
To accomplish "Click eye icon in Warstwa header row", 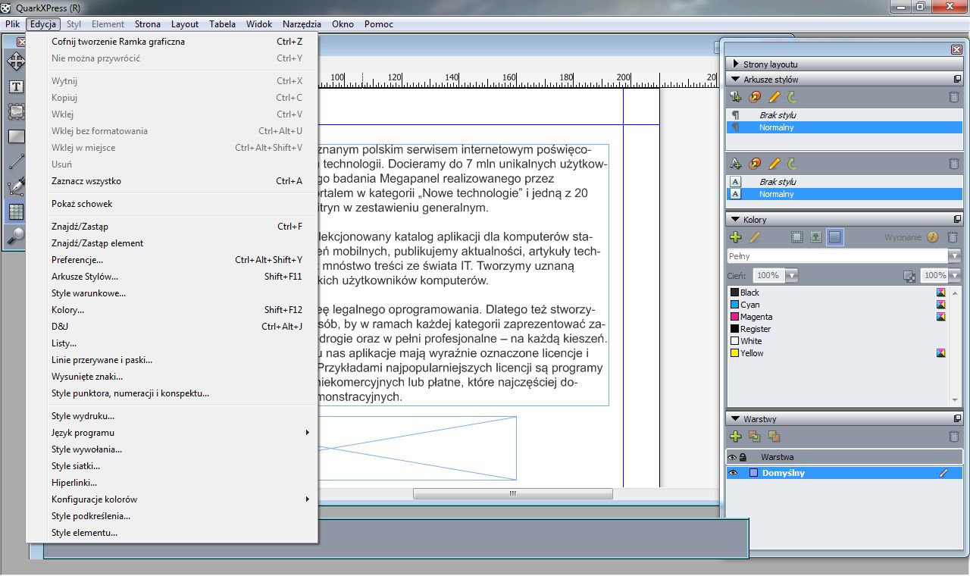I will (732, 458).
